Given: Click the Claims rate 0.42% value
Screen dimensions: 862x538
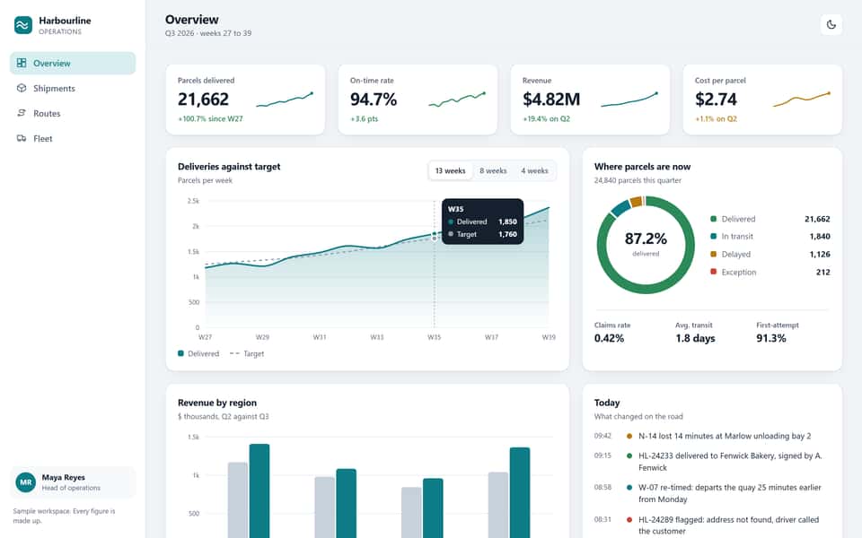Looking at the screenshot, I should [609, 338].
